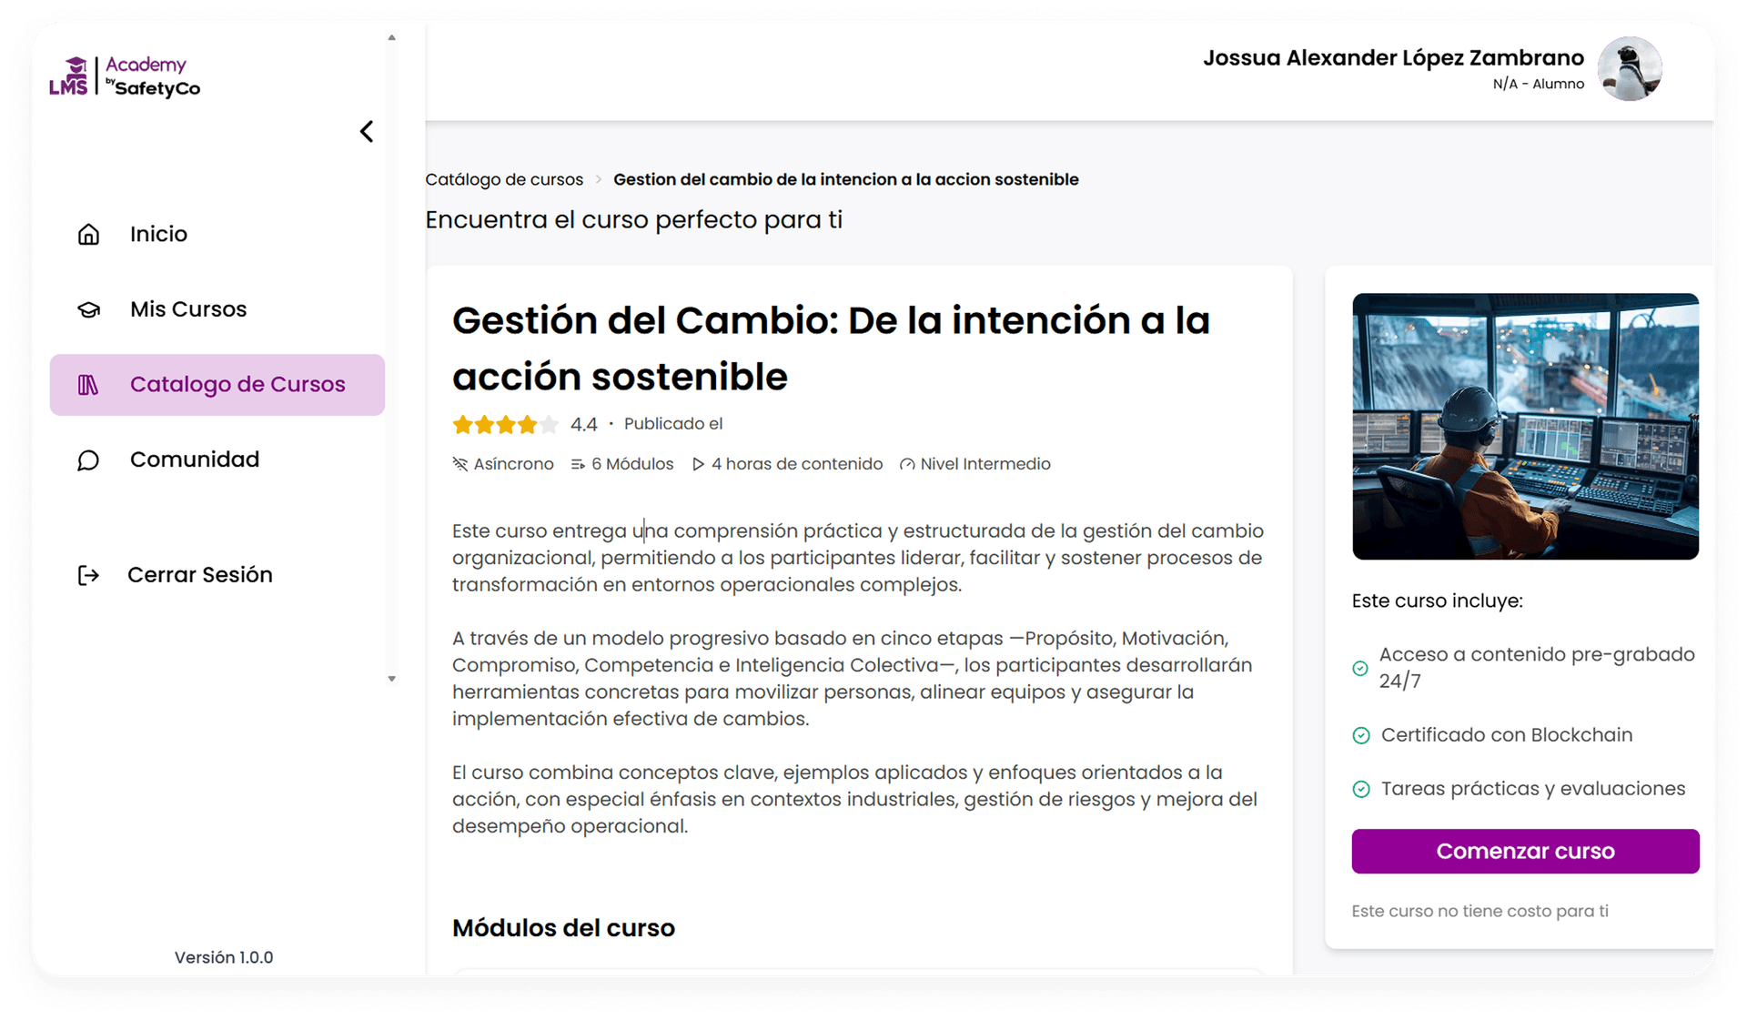Click the Catálogo de cursos breadcrumb link
This screenshot has height=1020, width=1747.
point(504,179)
